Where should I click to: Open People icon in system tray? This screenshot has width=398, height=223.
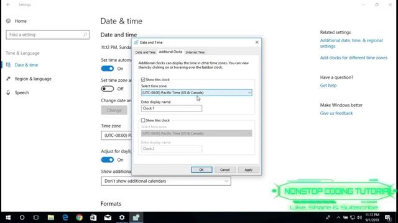pyautogui.click(x=328, y=217)
